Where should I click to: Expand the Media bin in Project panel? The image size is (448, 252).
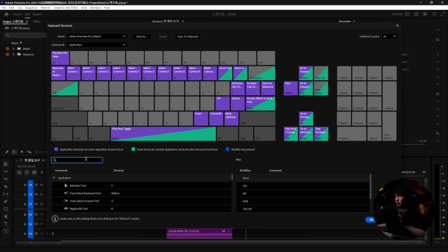(14, 48)
